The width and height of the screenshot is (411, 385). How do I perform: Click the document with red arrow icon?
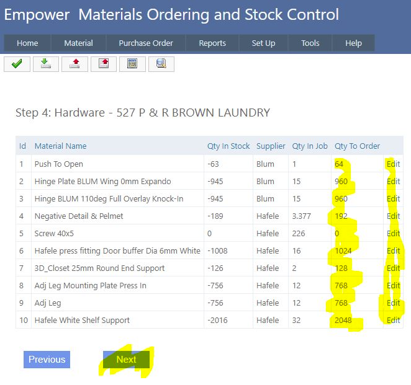coord(104,64)
